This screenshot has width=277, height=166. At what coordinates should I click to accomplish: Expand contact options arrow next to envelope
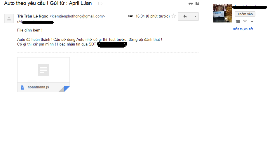[252, 22]
